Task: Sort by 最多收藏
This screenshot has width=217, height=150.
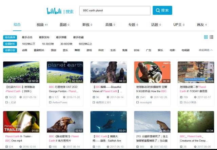Action: (x=78, y=37)
